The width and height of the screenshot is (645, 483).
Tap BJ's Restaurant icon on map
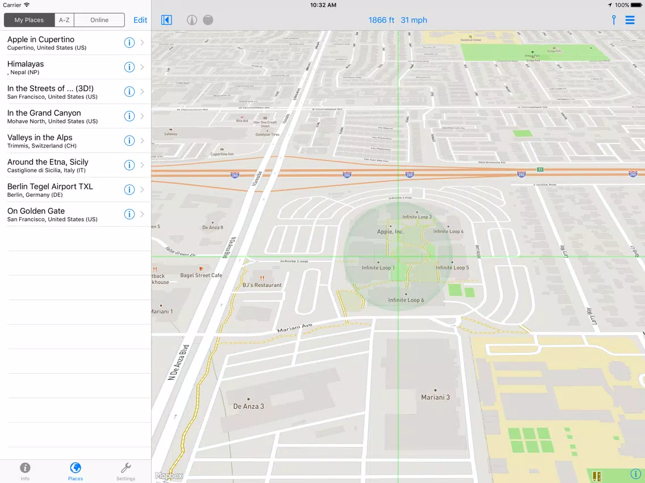click(x=262, y=278)
